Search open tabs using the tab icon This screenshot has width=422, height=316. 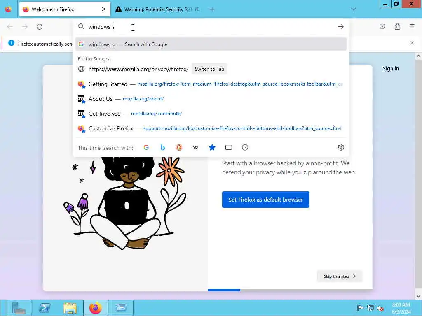(x=228, y=147)
